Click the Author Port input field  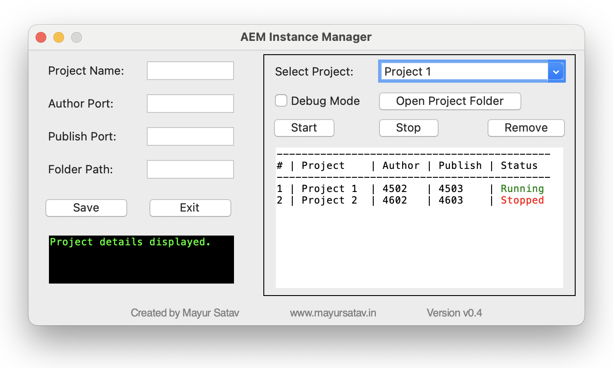(190, 103)
